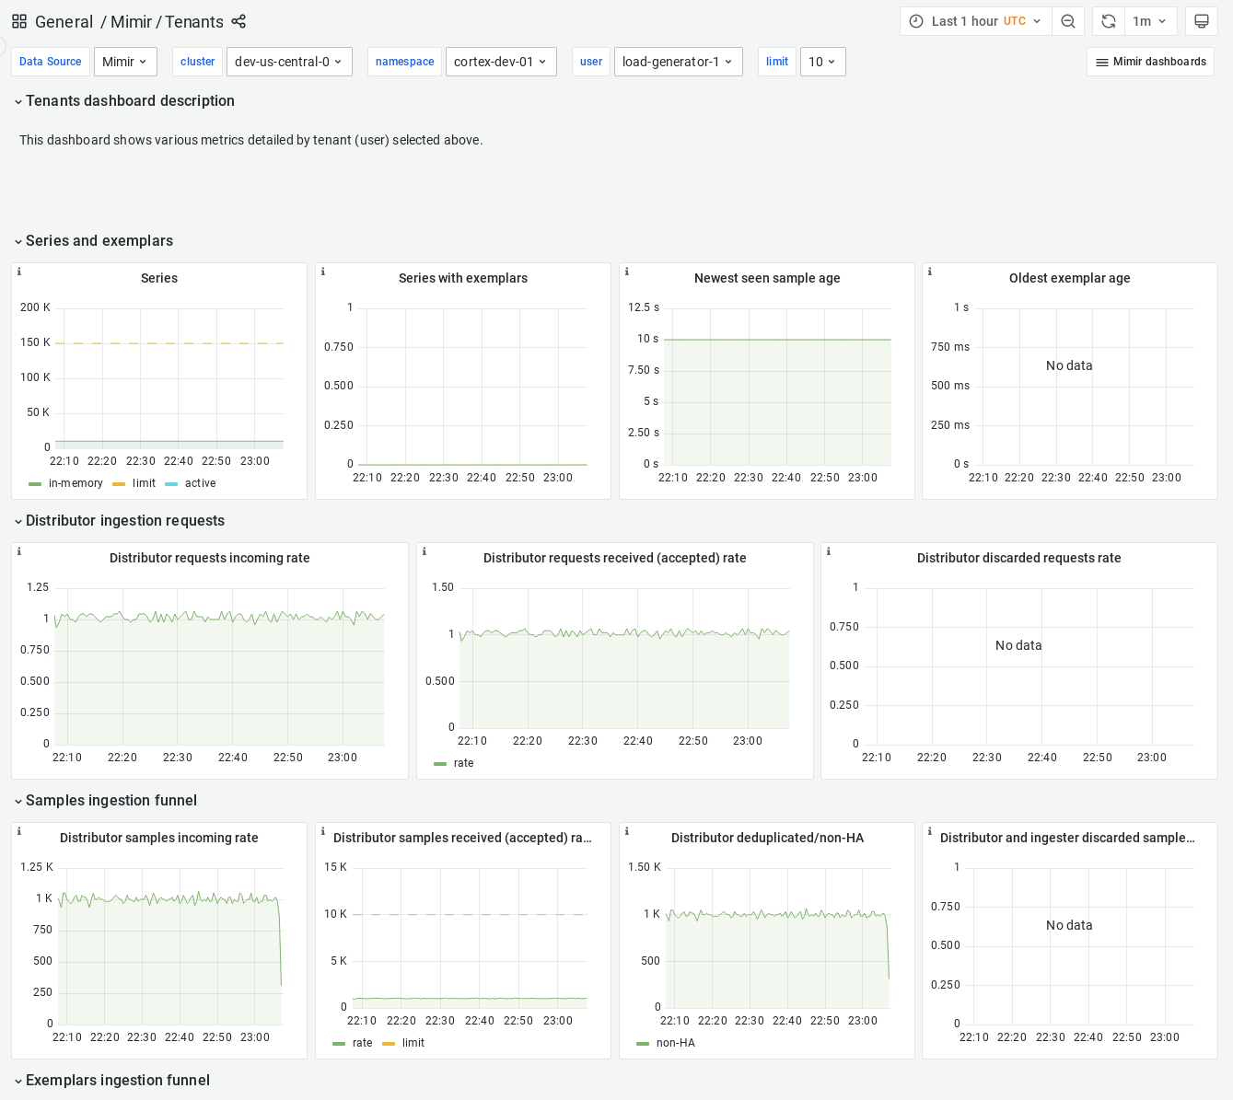Image resolution: width=1233 pixels, height=1100 pixels.
Task: Change the limit dropdown from 10
Action: tap(822, 62)
